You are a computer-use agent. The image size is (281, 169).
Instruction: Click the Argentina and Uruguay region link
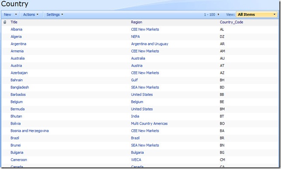point(150,44)
